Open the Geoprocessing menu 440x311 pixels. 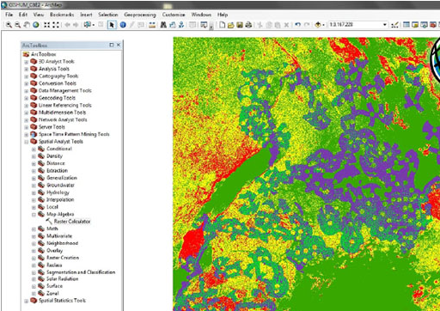point(140,15)
